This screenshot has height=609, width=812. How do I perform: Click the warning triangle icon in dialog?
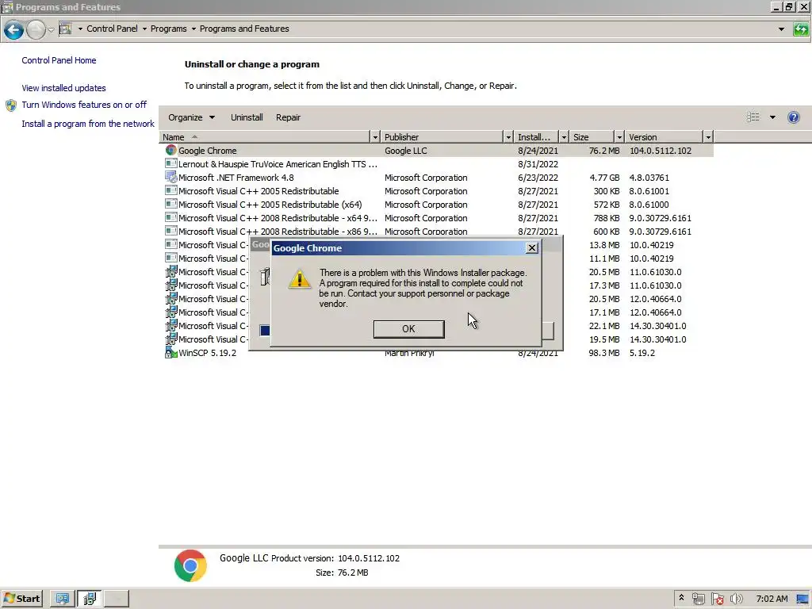tap(299, 278)
